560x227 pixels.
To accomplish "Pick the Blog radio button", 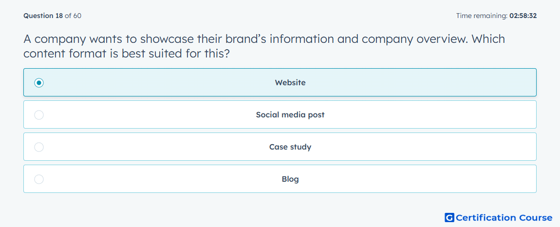I will point(39,179).
